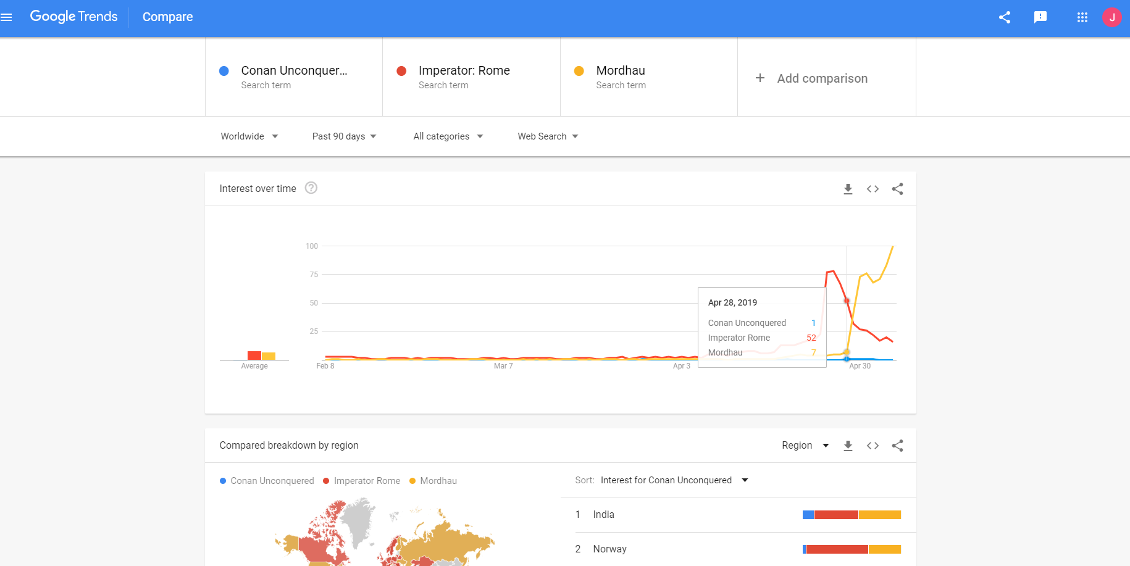Click the blue Conan Unconquered color dot
Screen dimensions: 1130x566
[x=224, y=71]
